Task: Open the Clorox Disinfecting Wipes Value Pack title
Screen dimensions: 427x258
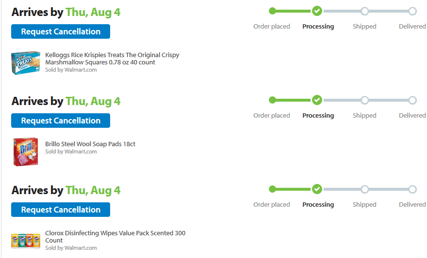Action: point(115,237)
